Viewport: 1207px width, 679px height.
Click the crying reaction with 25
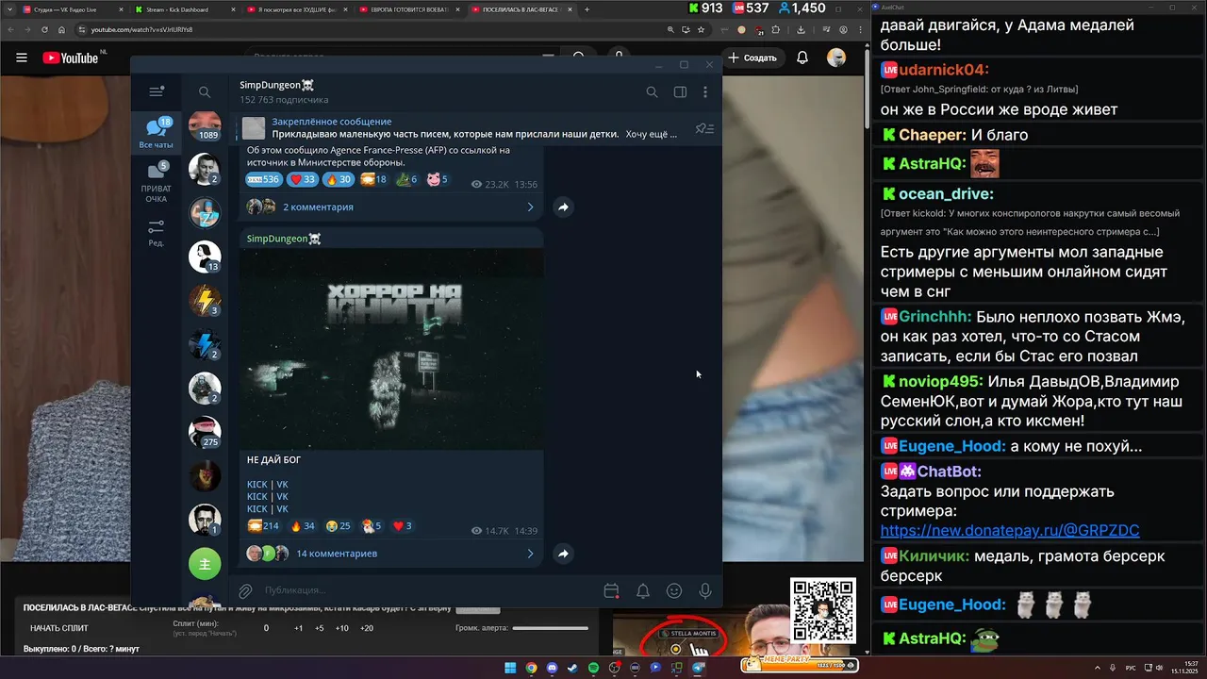click(x=339, y=525)
